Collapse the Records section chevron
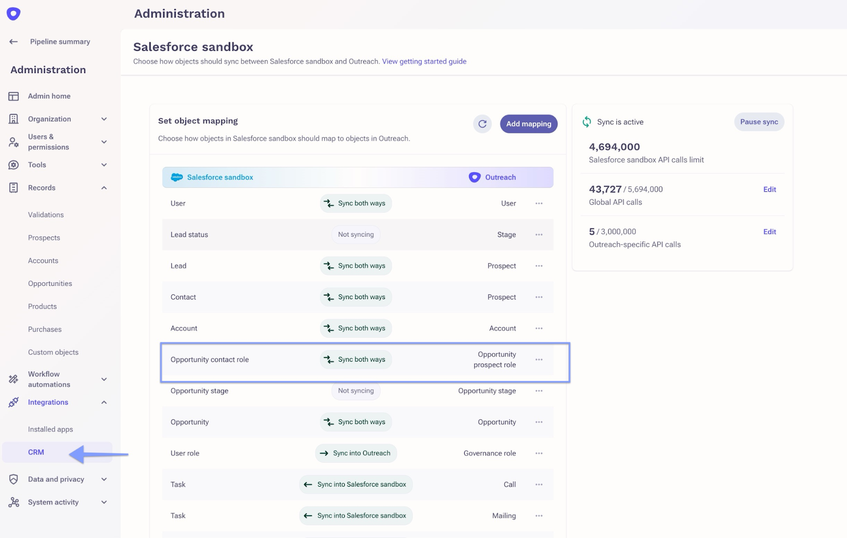This screenshot has width=847, height=538. click(104, 188)
